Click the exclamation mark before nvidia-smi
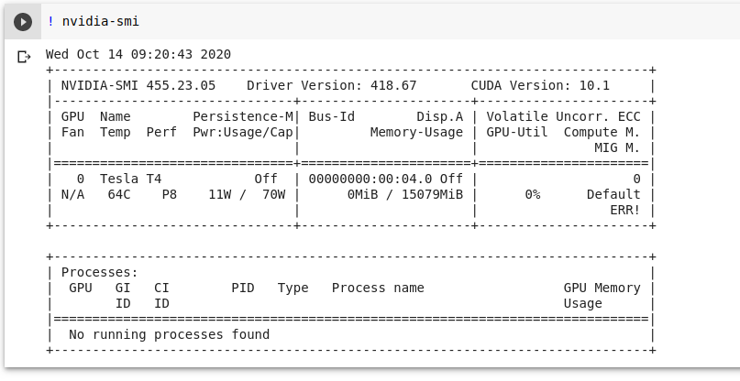 coord(50,21)
